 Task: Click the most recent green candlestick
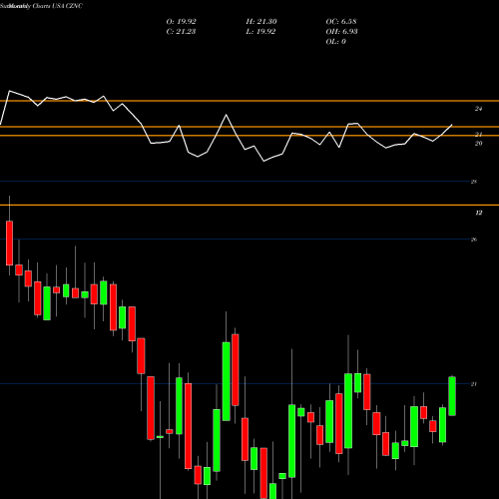452,396
